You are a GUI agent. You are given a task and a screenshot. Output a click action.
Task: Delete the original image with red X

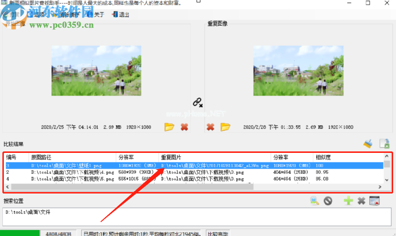coord(184,127)
